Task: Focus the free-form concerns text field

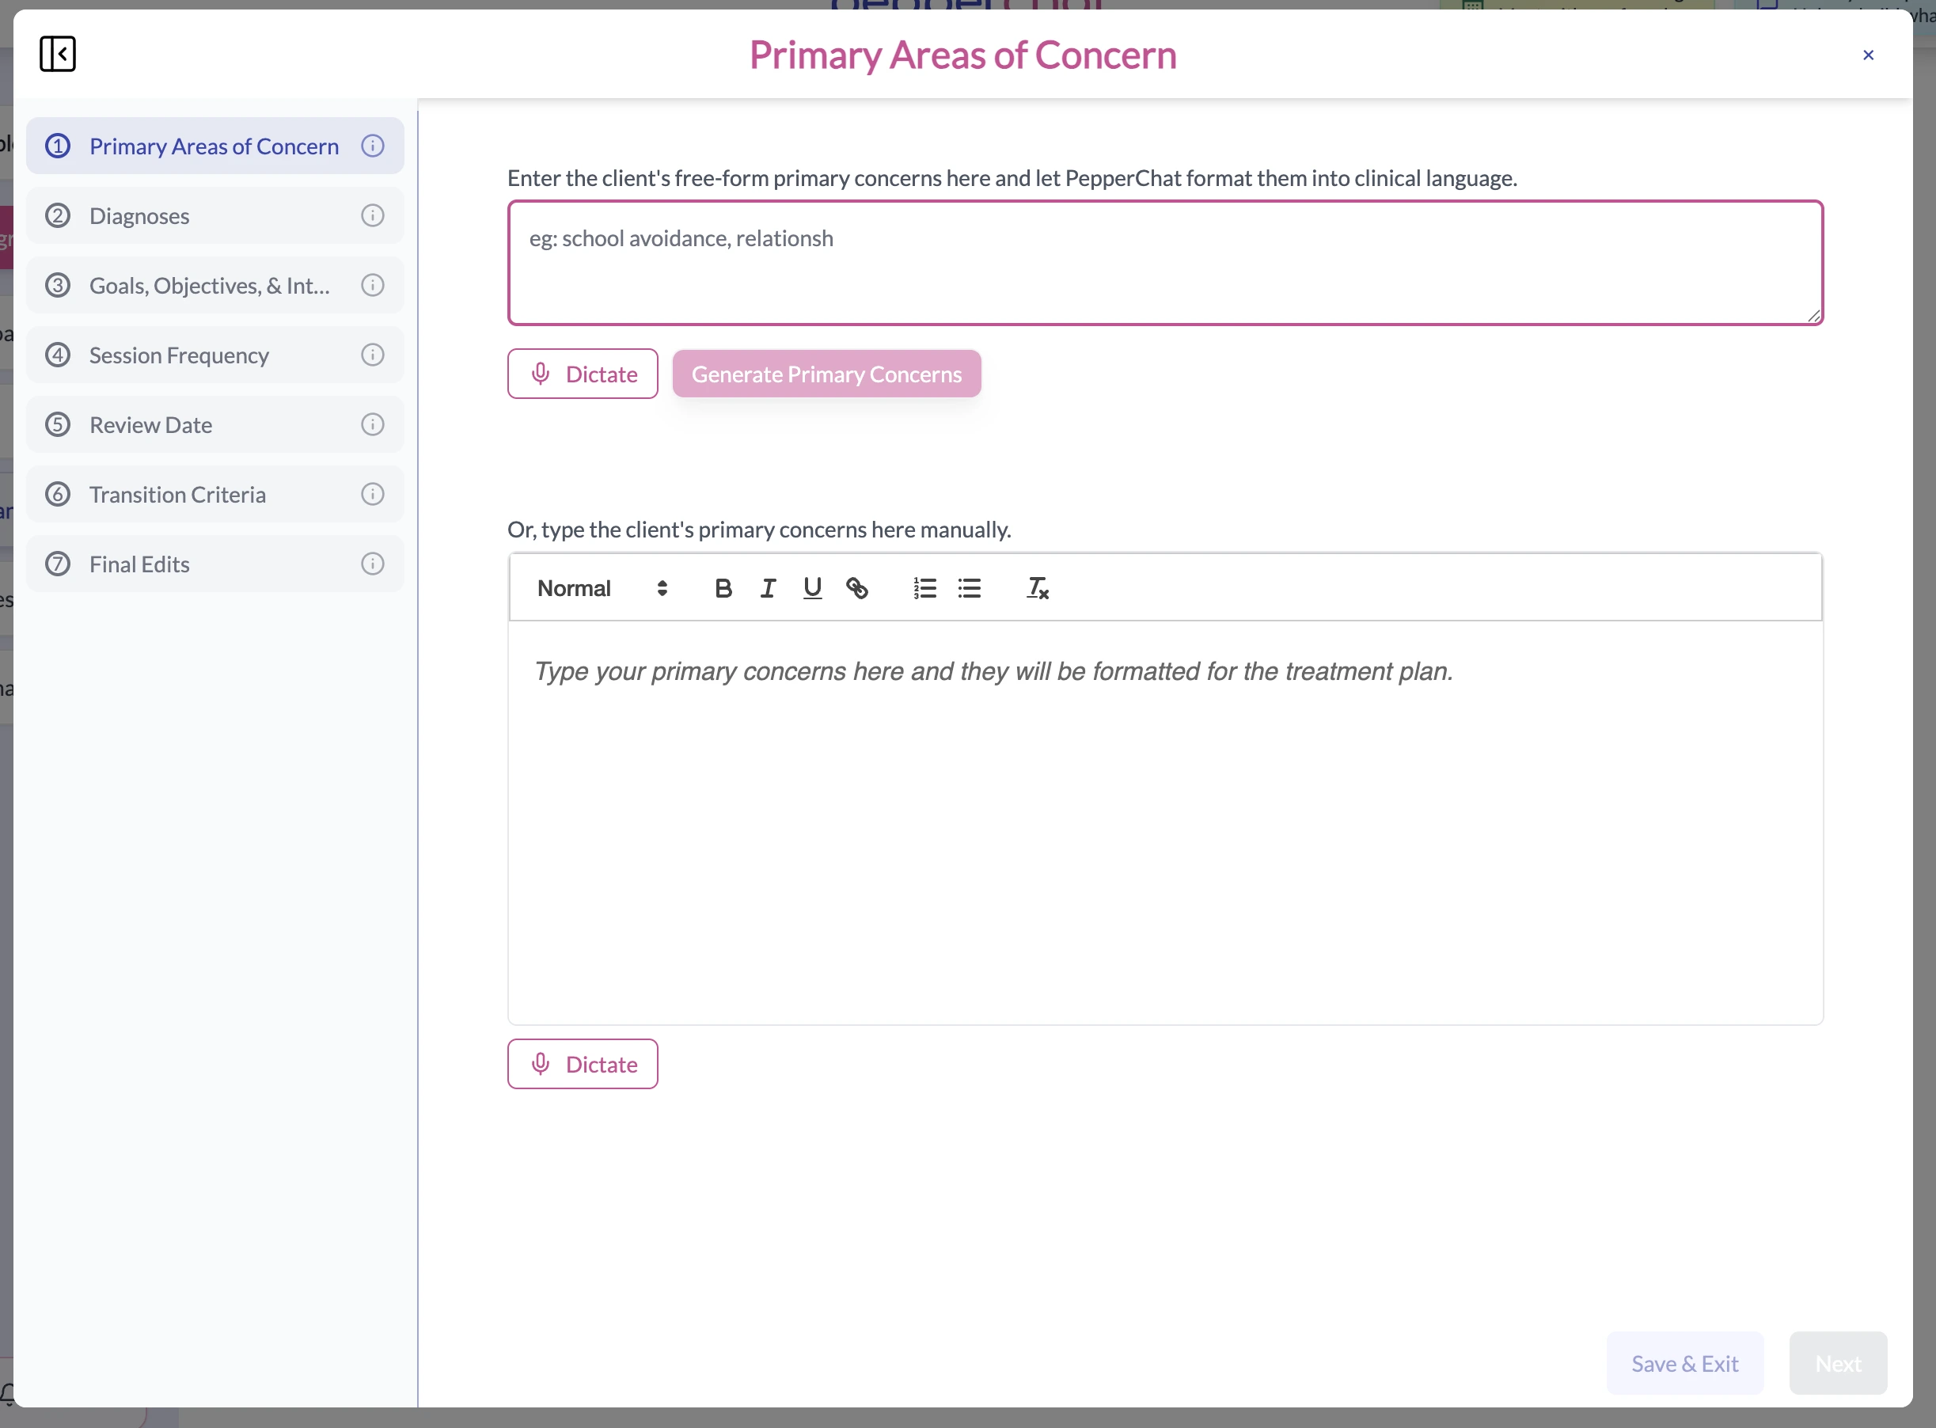Action: [x=1164, y=264]
